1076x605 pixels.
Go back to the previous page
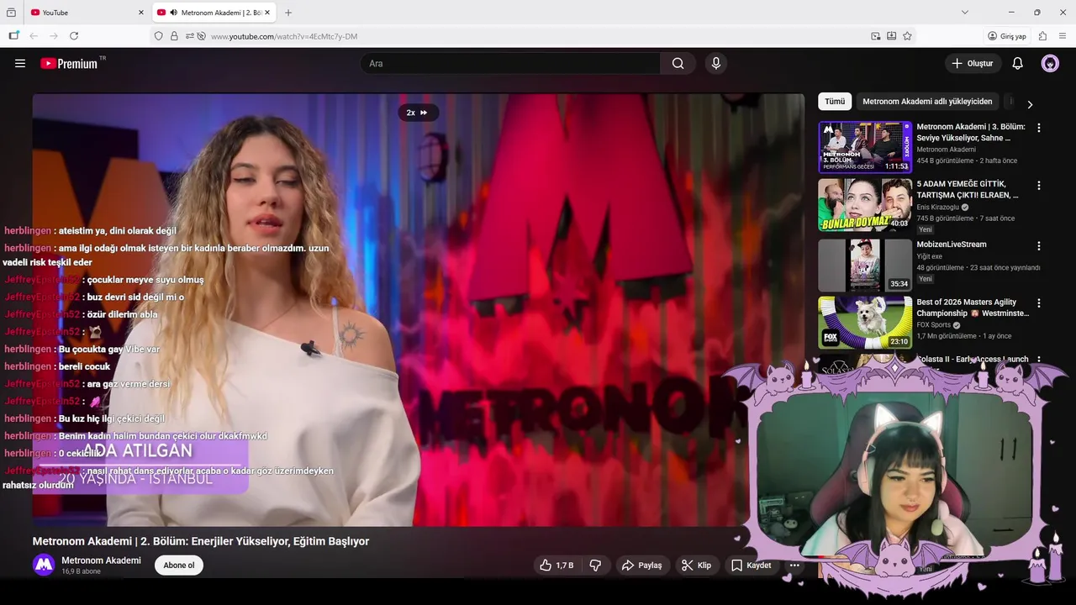[34, 36]
